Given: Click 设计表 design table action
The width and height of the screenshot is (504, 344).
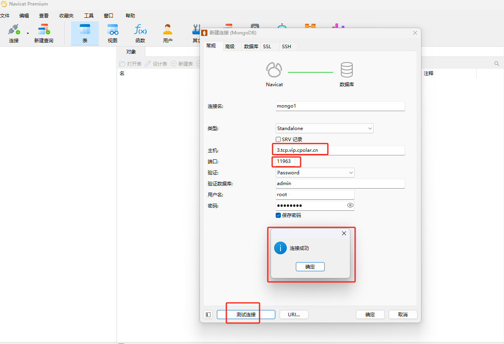Looking at the screenshot, I should (x=156, y=64).
